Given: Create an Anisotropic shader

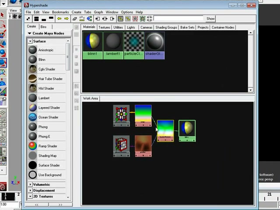Looking at the screenshot, I should click(47, 50).
